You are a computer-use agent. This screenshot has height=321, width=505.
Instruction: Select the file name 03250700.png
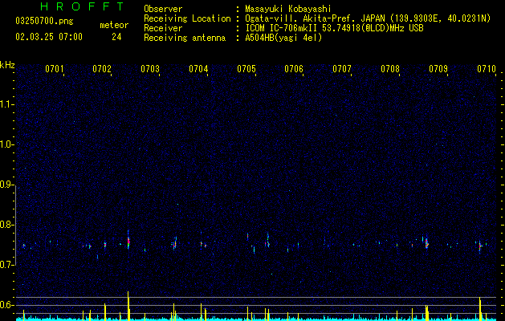point(44,21)
